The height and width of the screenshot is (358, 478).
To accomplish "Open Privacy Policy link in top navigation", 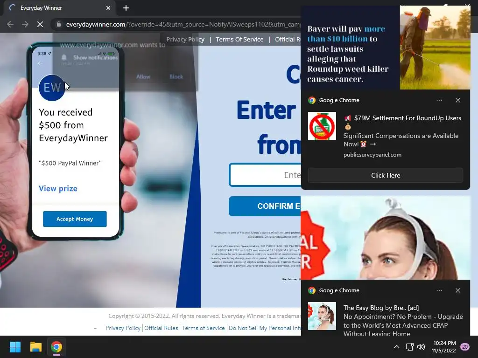I will [x=185, y=39].
